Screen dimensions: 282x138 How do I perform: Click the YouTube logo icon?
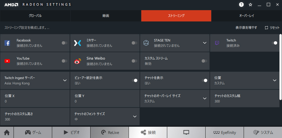pyautogui.click(x=7, y=61)
